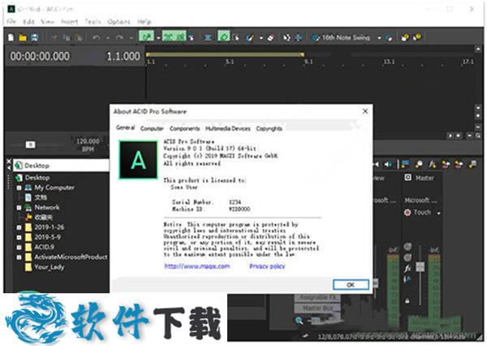Switch to the Copyrights tab
Image resolution: width=487 pixels, height=346 pixels.
pyautogui.click(x=269, y=128)
